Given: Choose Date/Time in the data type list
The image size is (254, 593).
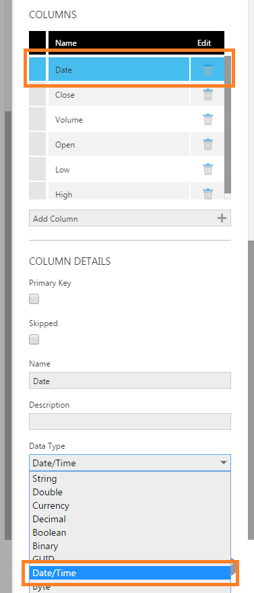Looking at the screenshot, I should (129, 573).
